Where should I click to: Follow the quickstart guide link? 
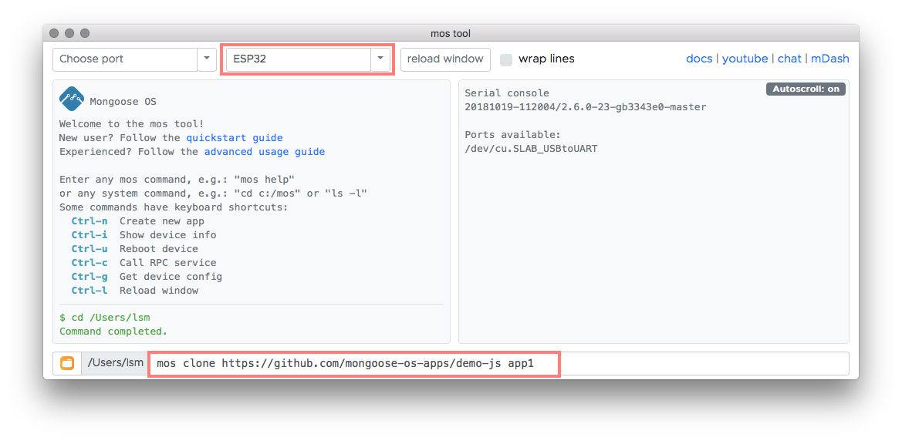click(234, 138)
